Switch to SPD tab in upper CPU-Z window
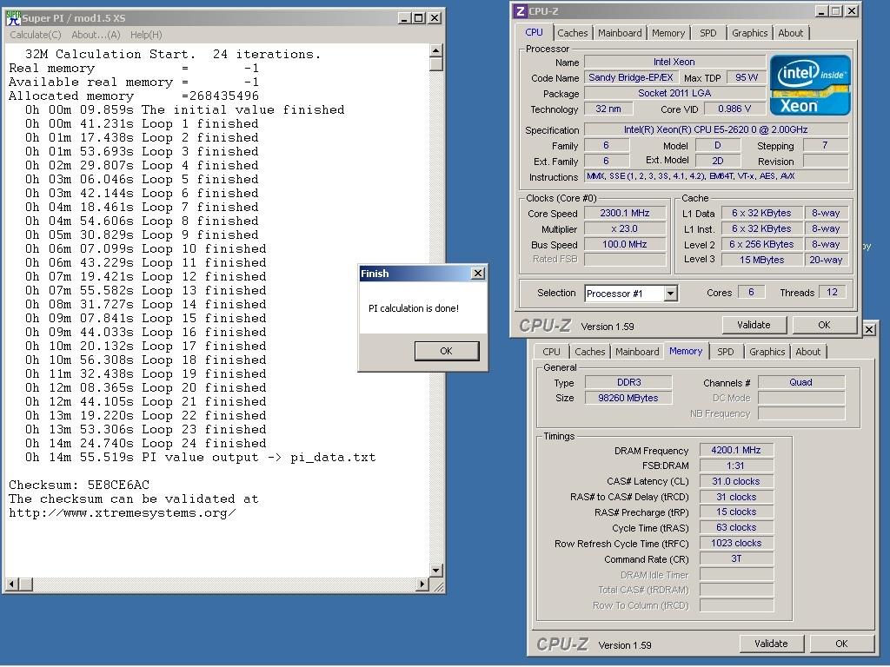Viewport: 890px width, 667px height. coord(707,33)
